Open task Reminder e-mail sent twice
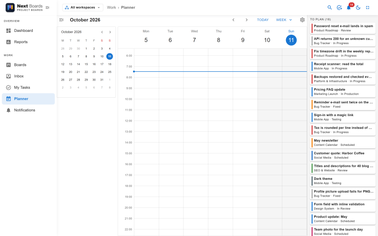Screen dimensions: 378x236 [343, 104]
